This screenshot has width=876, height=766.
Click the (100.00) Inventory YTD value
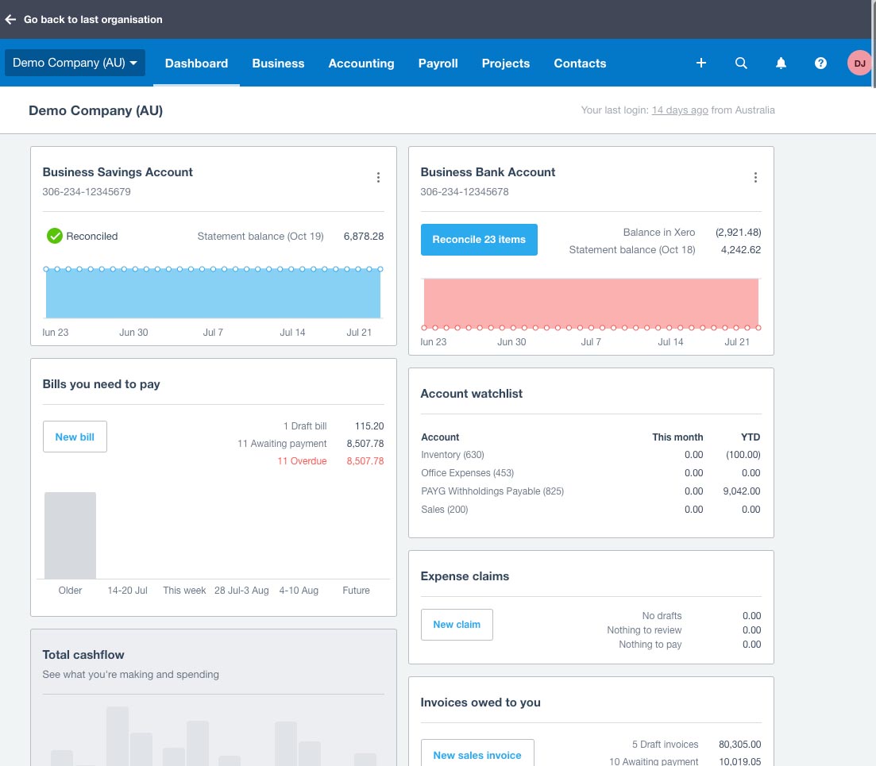[743, 455]
